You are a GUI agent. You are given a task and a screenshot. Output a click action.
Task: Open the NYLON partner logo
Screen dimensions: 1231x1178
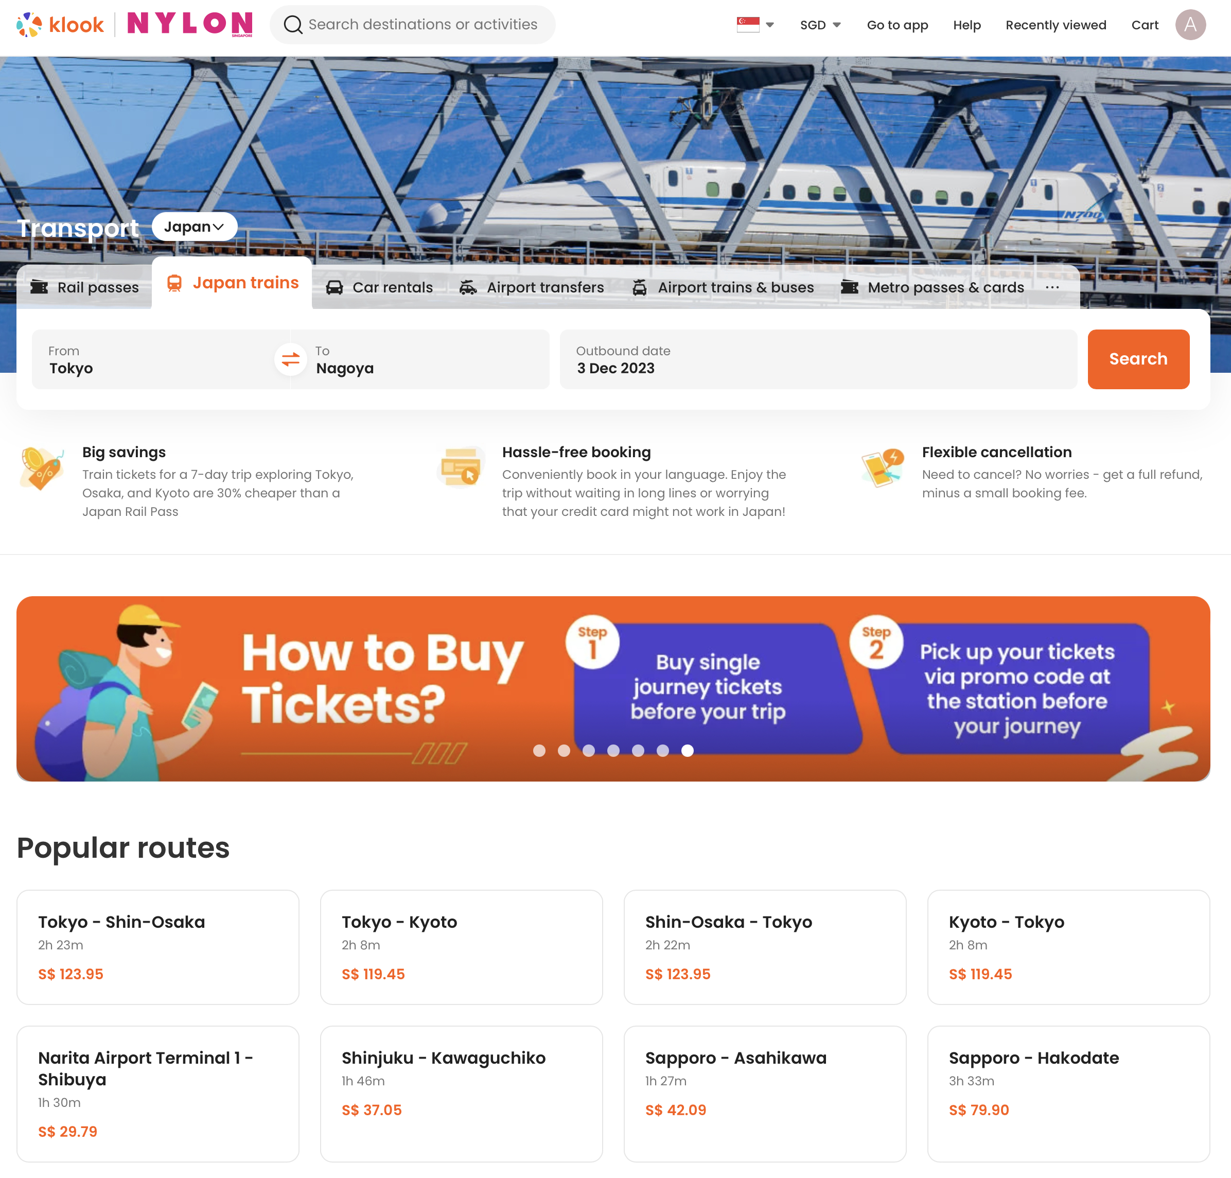[x=189, y=25]
